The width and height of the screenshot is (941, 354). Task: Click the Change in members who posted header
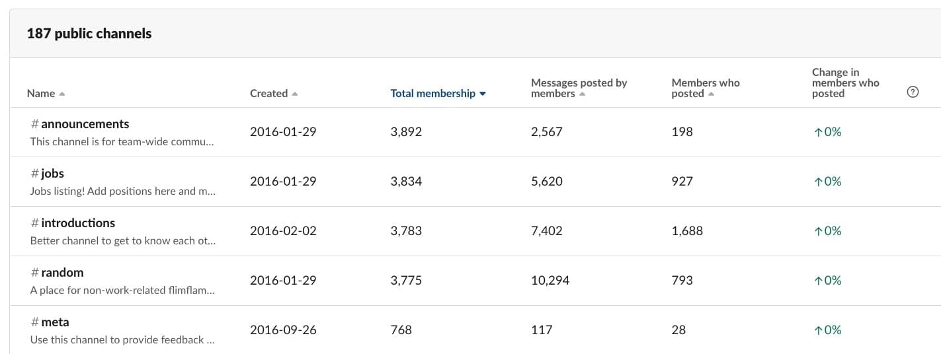(845, 83)
